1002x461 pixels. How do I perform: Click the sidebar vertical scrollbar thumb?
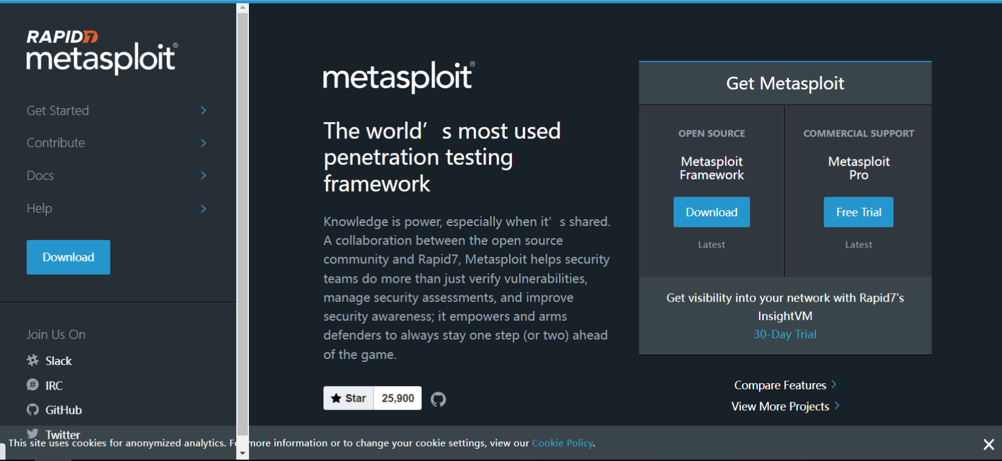pos(243,224)
